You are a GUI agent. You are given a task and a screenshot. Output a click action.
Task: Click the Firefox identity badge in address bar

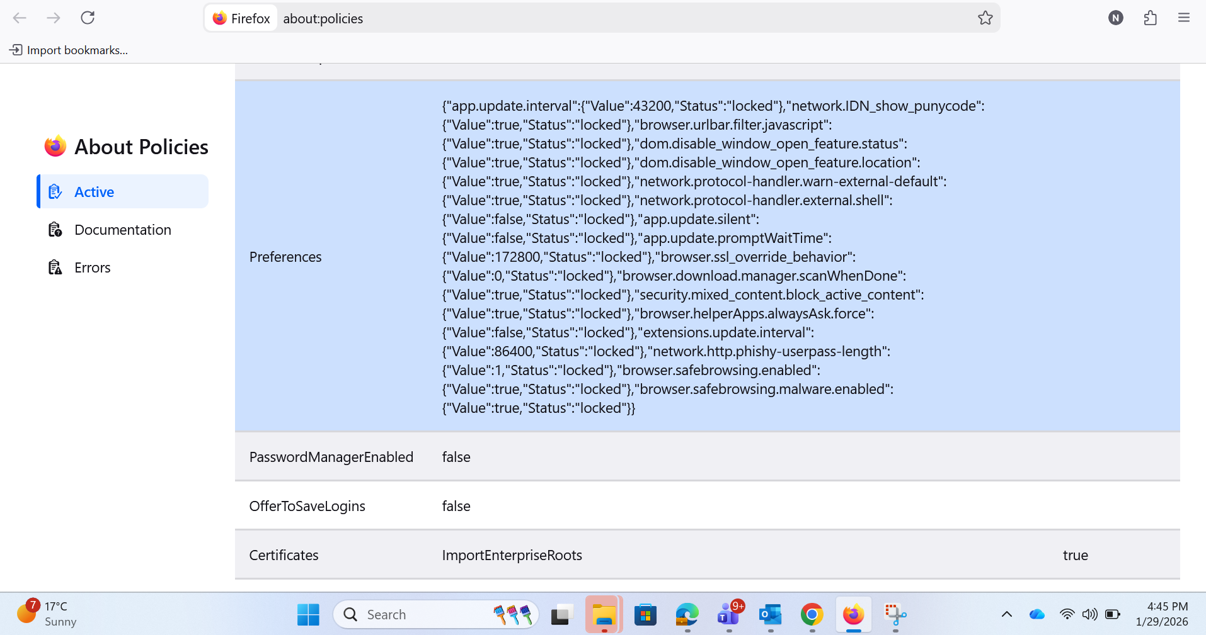pos(241,18)
